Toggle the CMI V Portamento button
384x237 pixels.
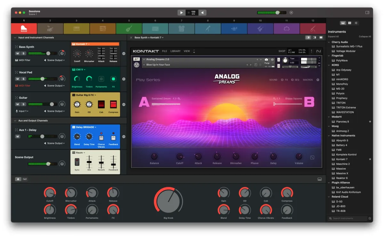(x=101, y=79)
